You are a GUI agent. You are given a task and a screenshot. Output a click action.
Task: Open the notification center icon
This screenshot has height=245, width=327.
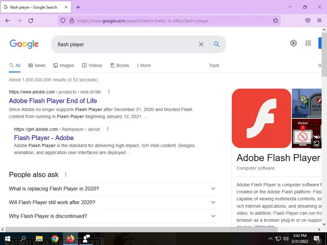click(317, 239)
